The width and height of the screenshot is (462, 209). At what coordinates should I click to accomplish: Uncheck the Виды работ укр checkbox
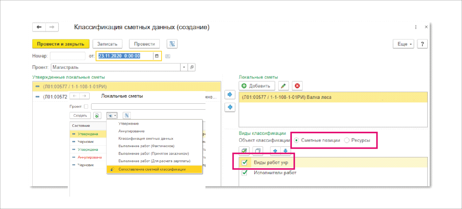(244, 163)
